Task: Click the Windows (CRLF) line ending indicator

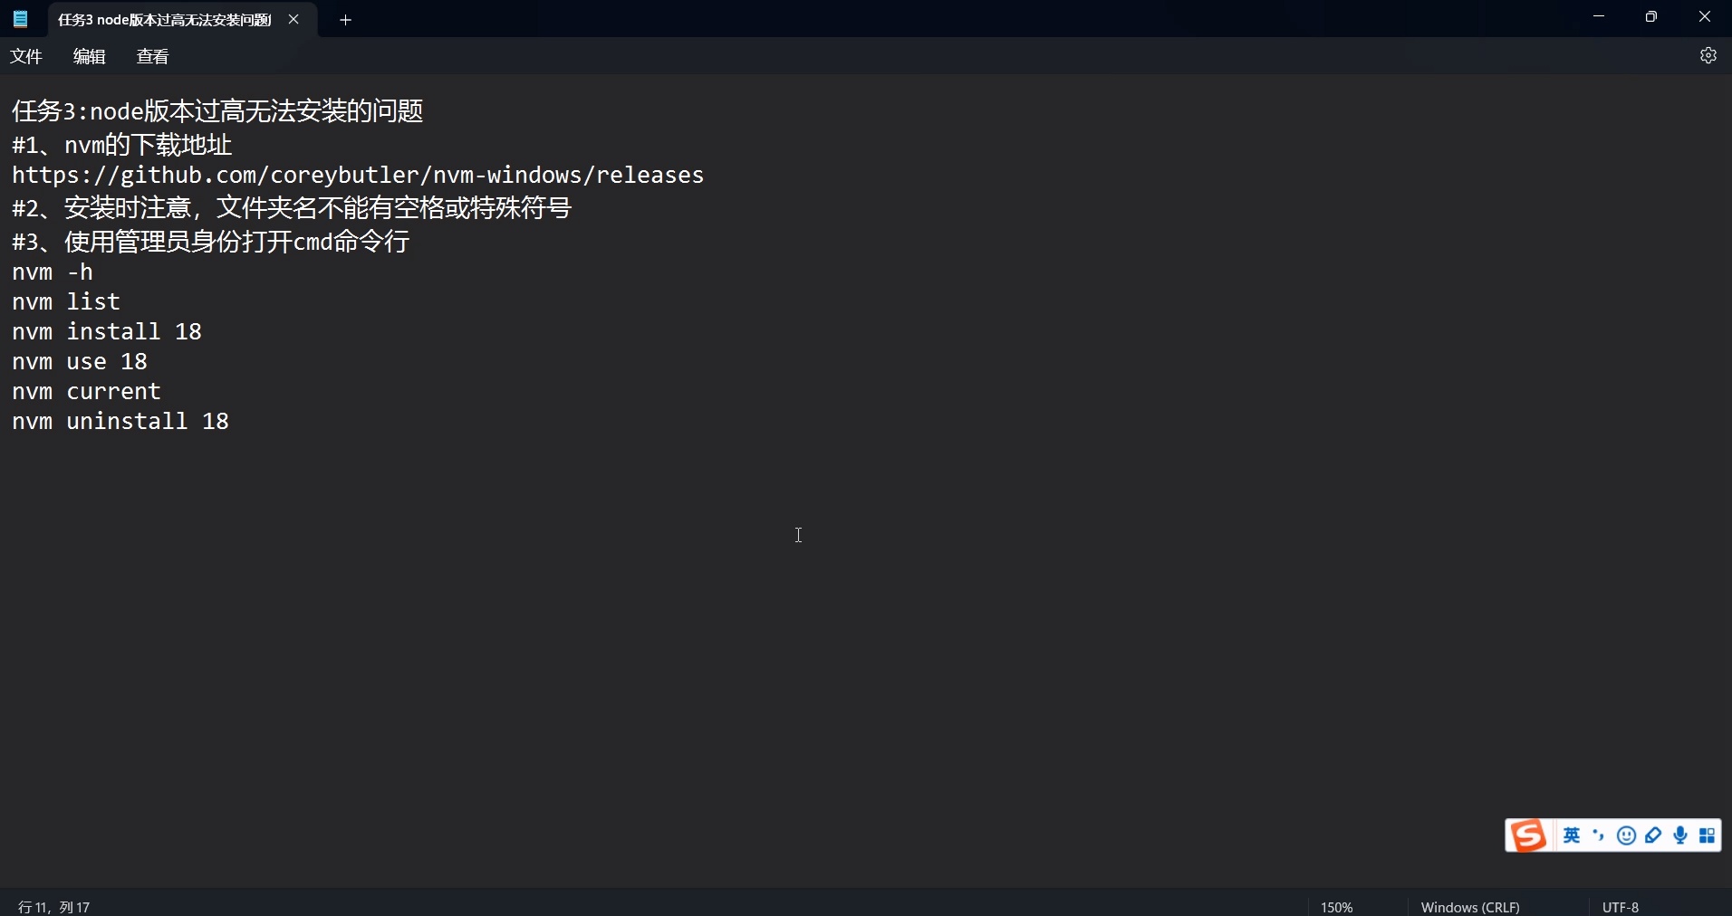Action: [1470, 906]
